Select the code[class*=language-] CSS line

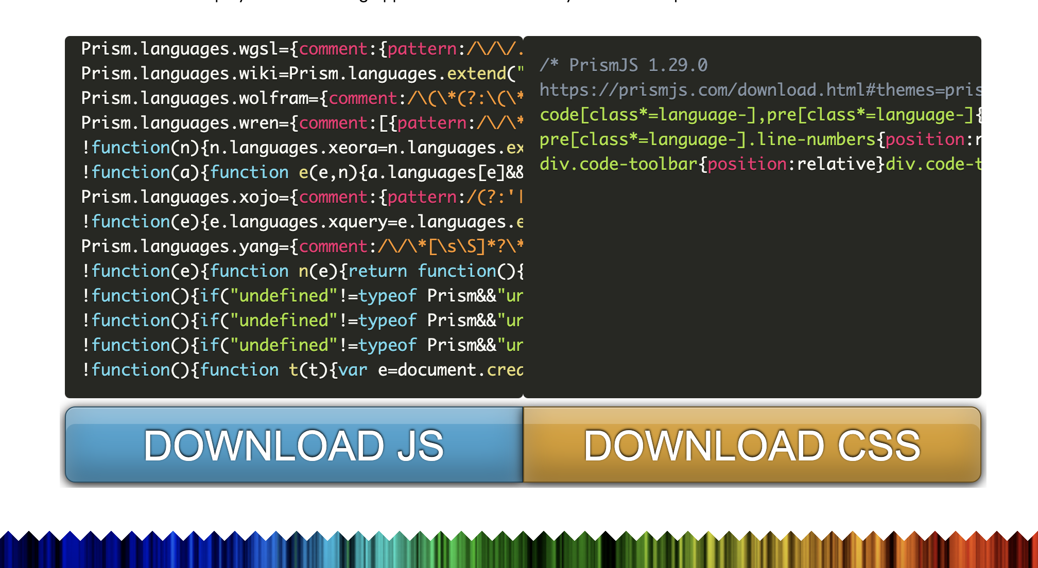760,115
